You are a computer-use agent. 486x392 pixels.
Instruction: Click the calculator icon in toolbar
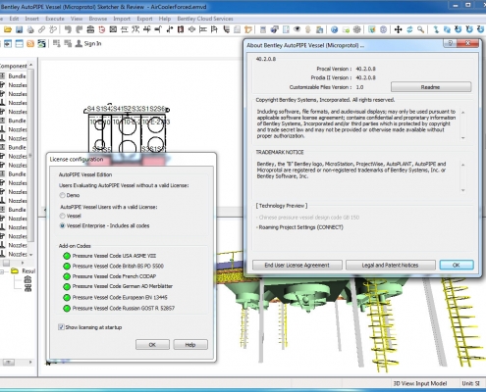pyautogui.click(x=262, y=29)
